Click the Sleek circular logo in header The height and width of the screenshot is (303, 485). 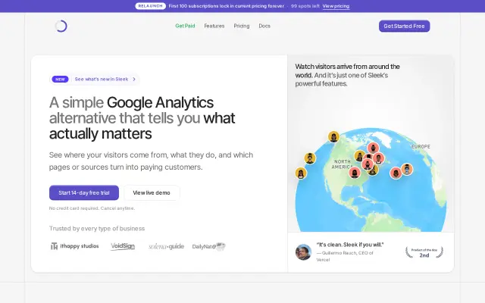[61, 26]
